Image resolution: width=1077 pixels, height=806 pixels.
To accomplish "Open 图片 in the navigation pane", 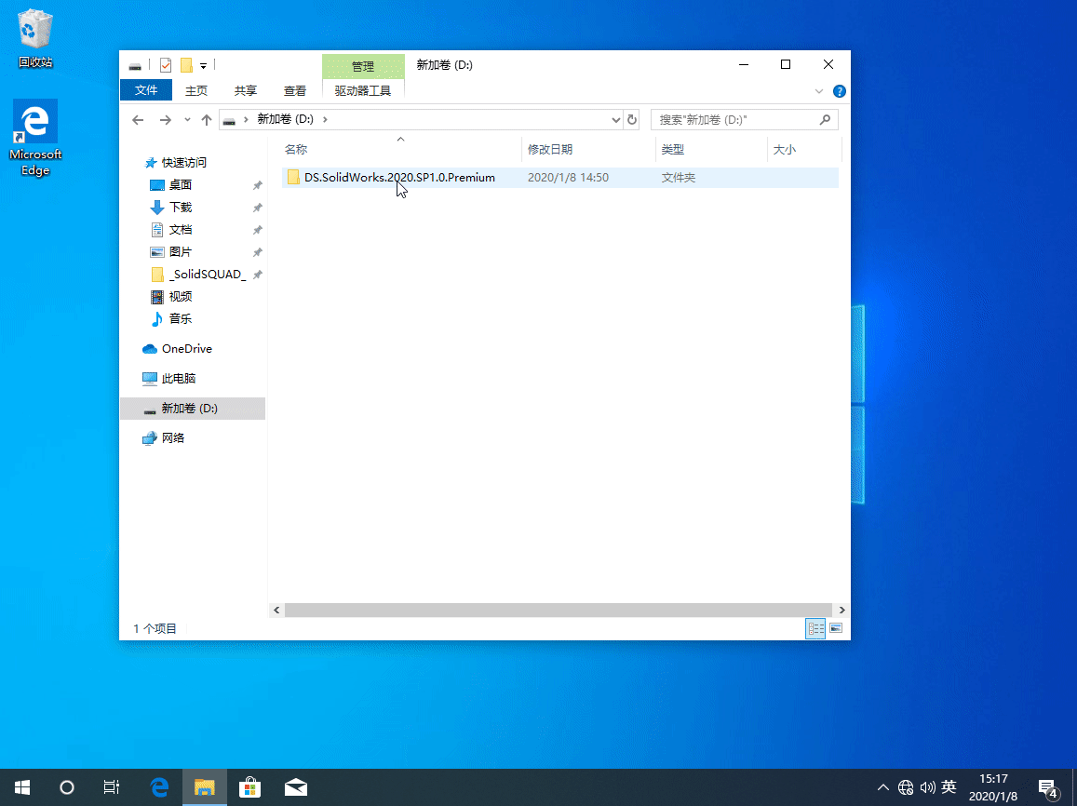I will click(180, 252).
